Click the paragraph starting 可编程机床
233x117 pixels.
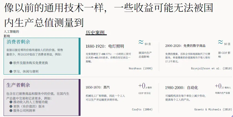click(x=185, y=98)
